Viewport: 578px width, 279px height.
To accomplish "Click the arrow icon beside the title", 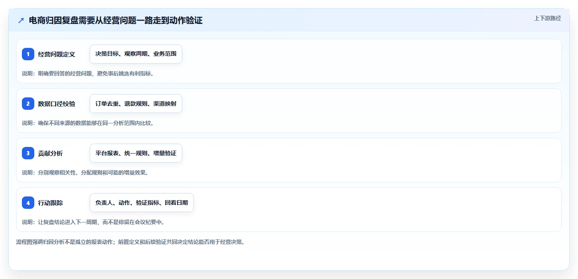I will tap(21, 21).
